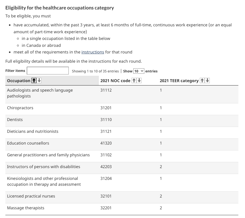
Task: Sort Occupation column ascending using up arrow
Action: [34, 81]
